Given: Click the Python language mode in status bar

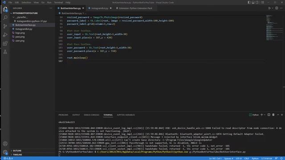Looking at the screenshot, I should point(255,158).
